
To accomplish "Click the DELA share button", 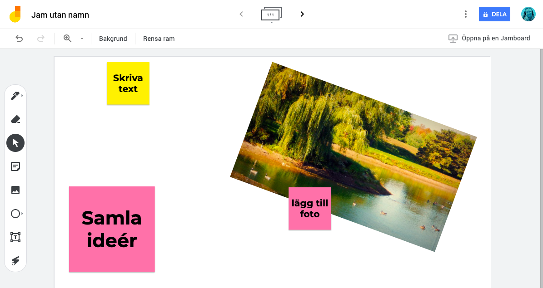I will (494, 14).
